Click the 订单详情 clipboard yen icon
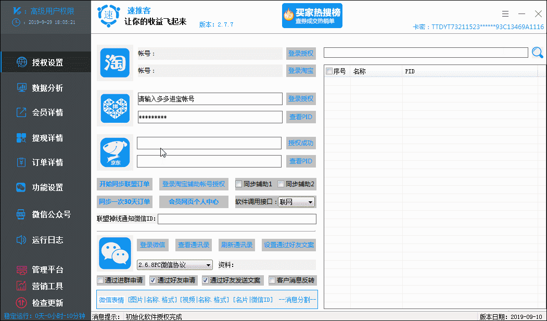The width and height of the screenshot is (547, 321). point(21,162)
